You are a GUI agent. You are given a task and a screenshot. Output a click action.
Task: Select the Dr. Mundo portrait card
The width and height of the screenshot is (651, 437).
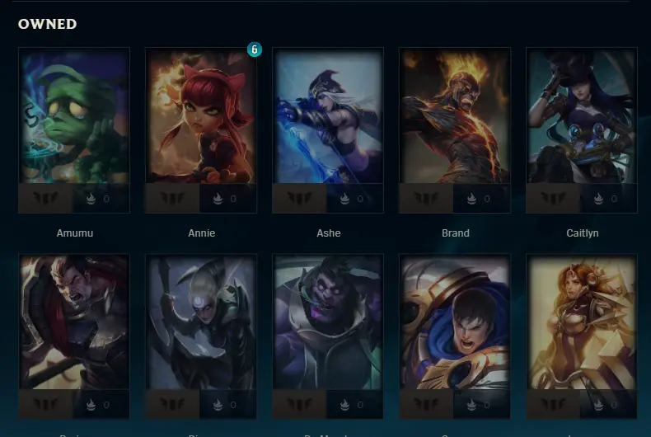(328, 322)
